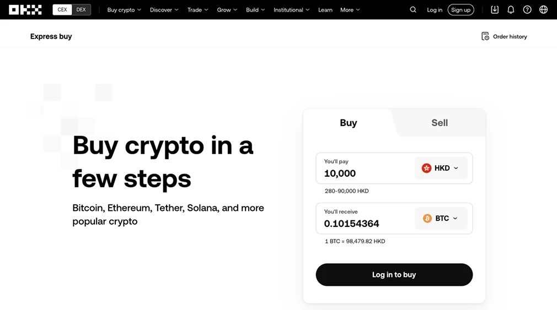557x310 pixels.
Task: Expand the Institutional menu
Action: (291, 9)
